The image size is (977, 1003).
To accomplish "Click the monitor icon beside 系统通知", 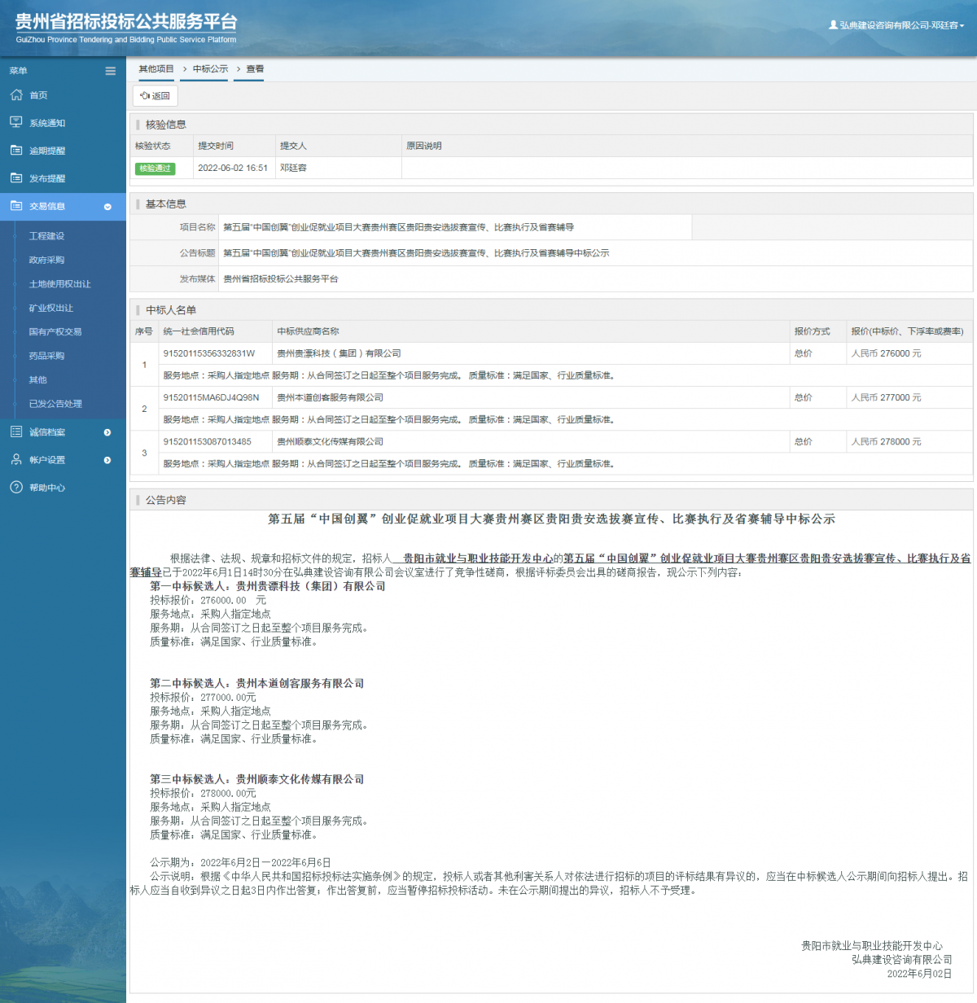I will [x=16, y=122].
